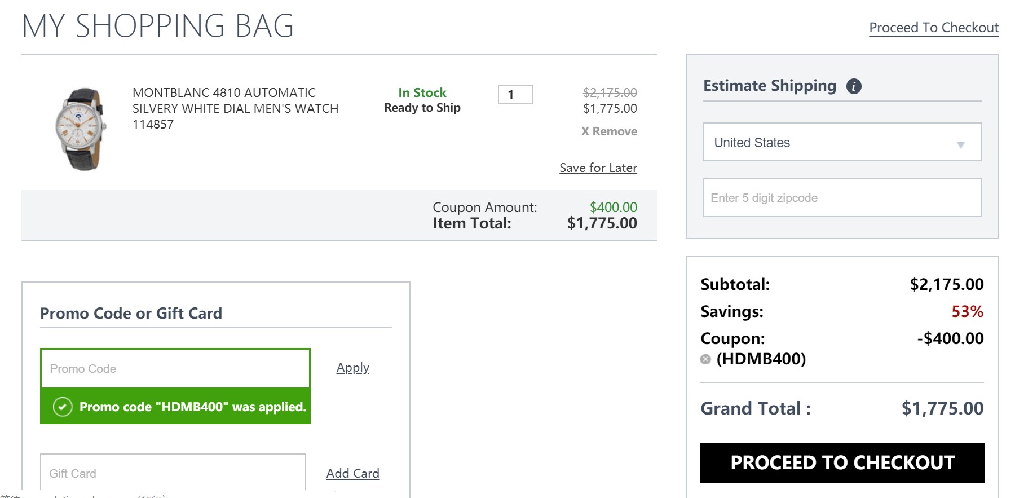Screen dimensions: 1015x498
Task: Remove the Montblanc watch from bag
Action: pos(609,131)
